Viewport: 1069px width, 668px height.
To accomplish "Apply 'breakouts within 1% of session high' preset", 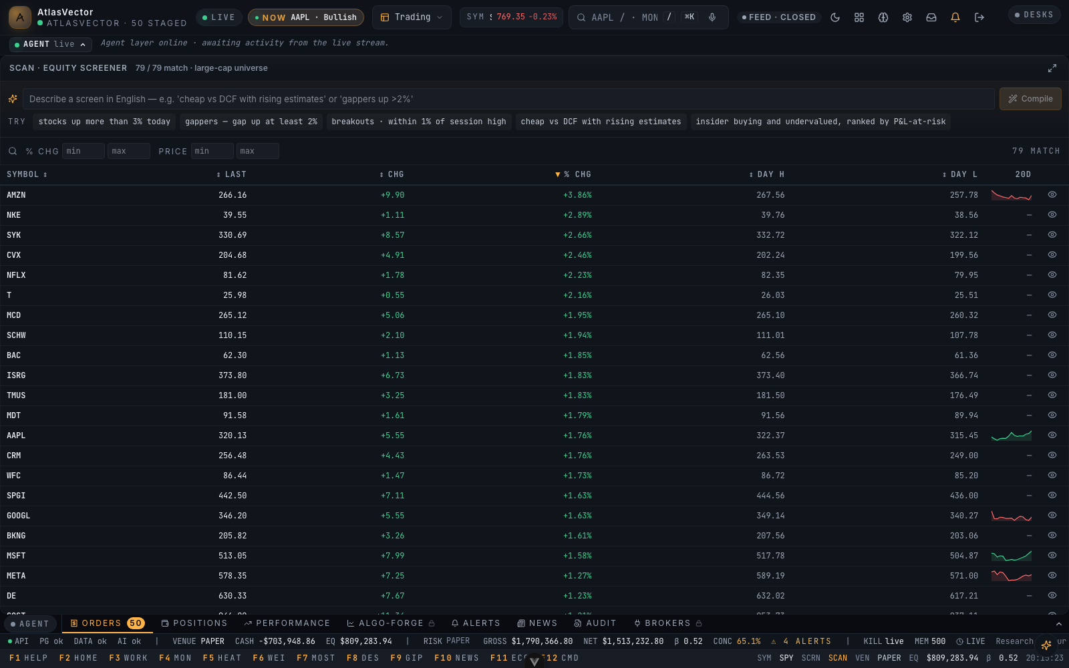I will tap(419, 122).
